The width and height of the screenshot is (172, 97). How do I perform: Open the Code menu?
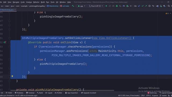tap(23, 2)
